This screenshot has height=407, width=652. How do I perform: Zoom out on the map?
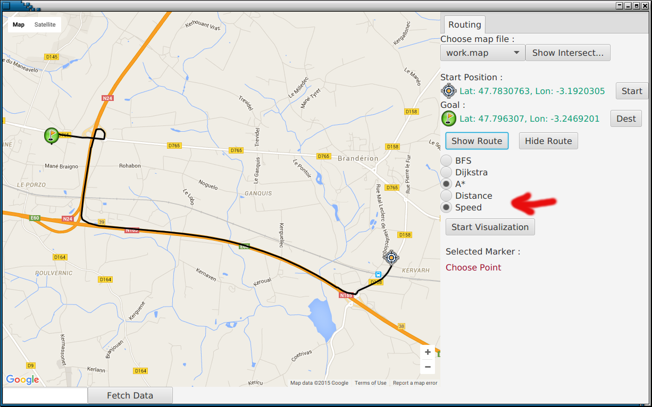(x=428, y=367)
